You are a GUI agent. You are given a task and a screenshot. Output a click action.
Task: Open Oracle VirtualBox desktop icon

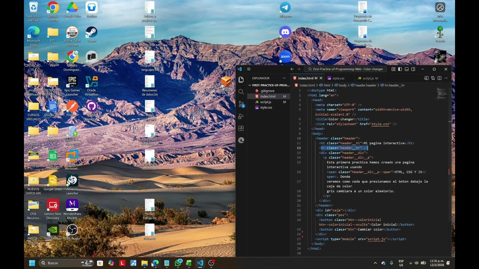click(x=92, y=86)
